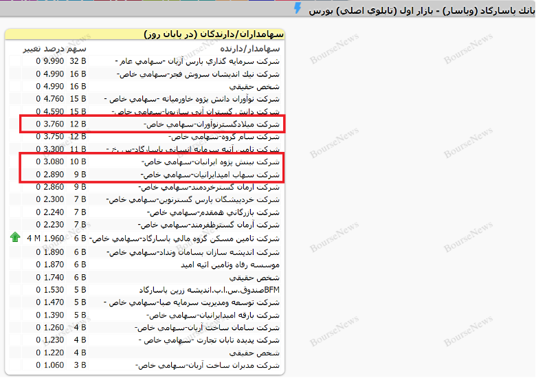The width and height of the screenshot is (536, 378).
Task: Click the 4.760 percentage value
Action: pos(54,99)
